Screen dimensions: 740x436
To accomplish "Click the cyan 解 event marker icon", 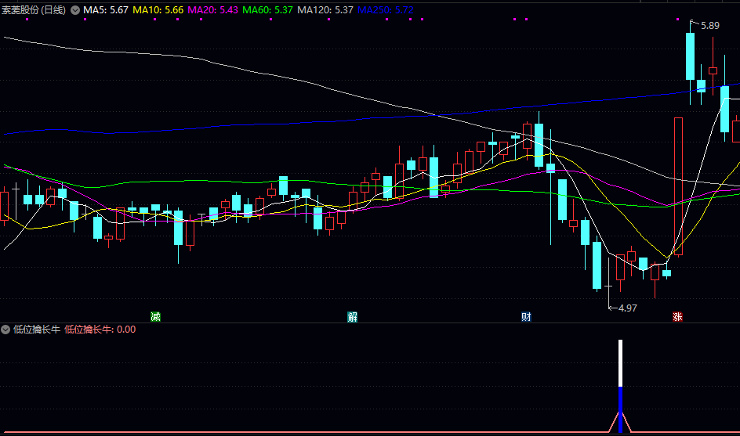I will 353,317.
